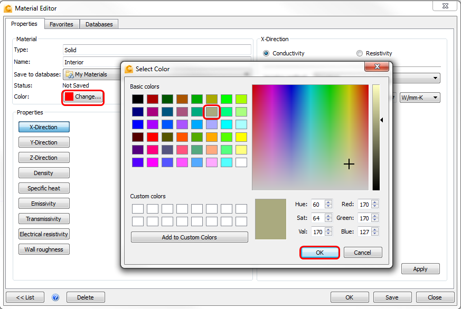Open the Databases tab
This screenshot has height=309, width=461.
(99, 24)
